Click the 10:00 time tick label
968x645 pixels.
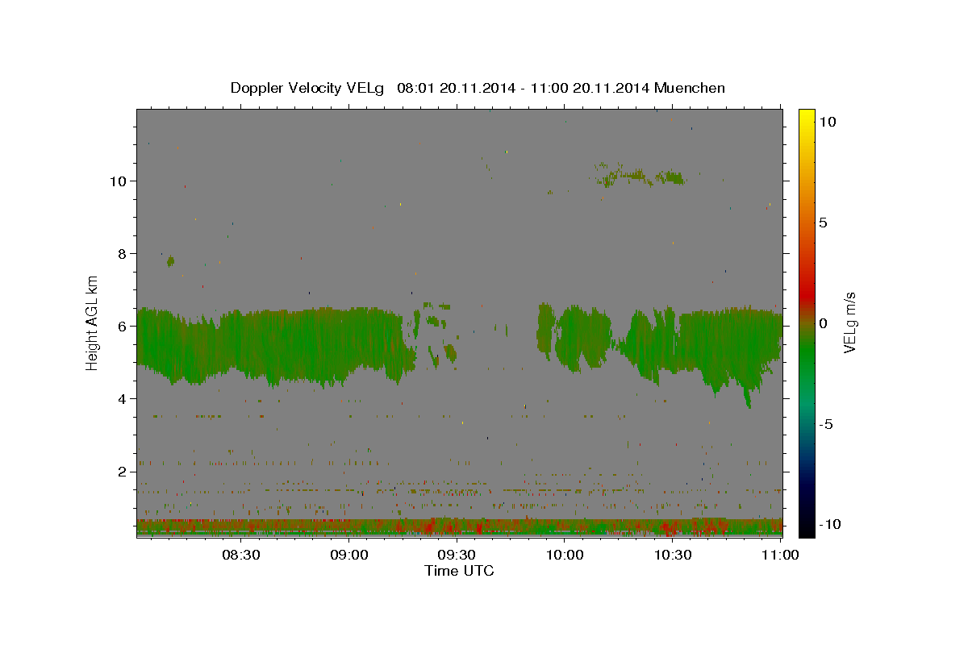coord(565,555)
